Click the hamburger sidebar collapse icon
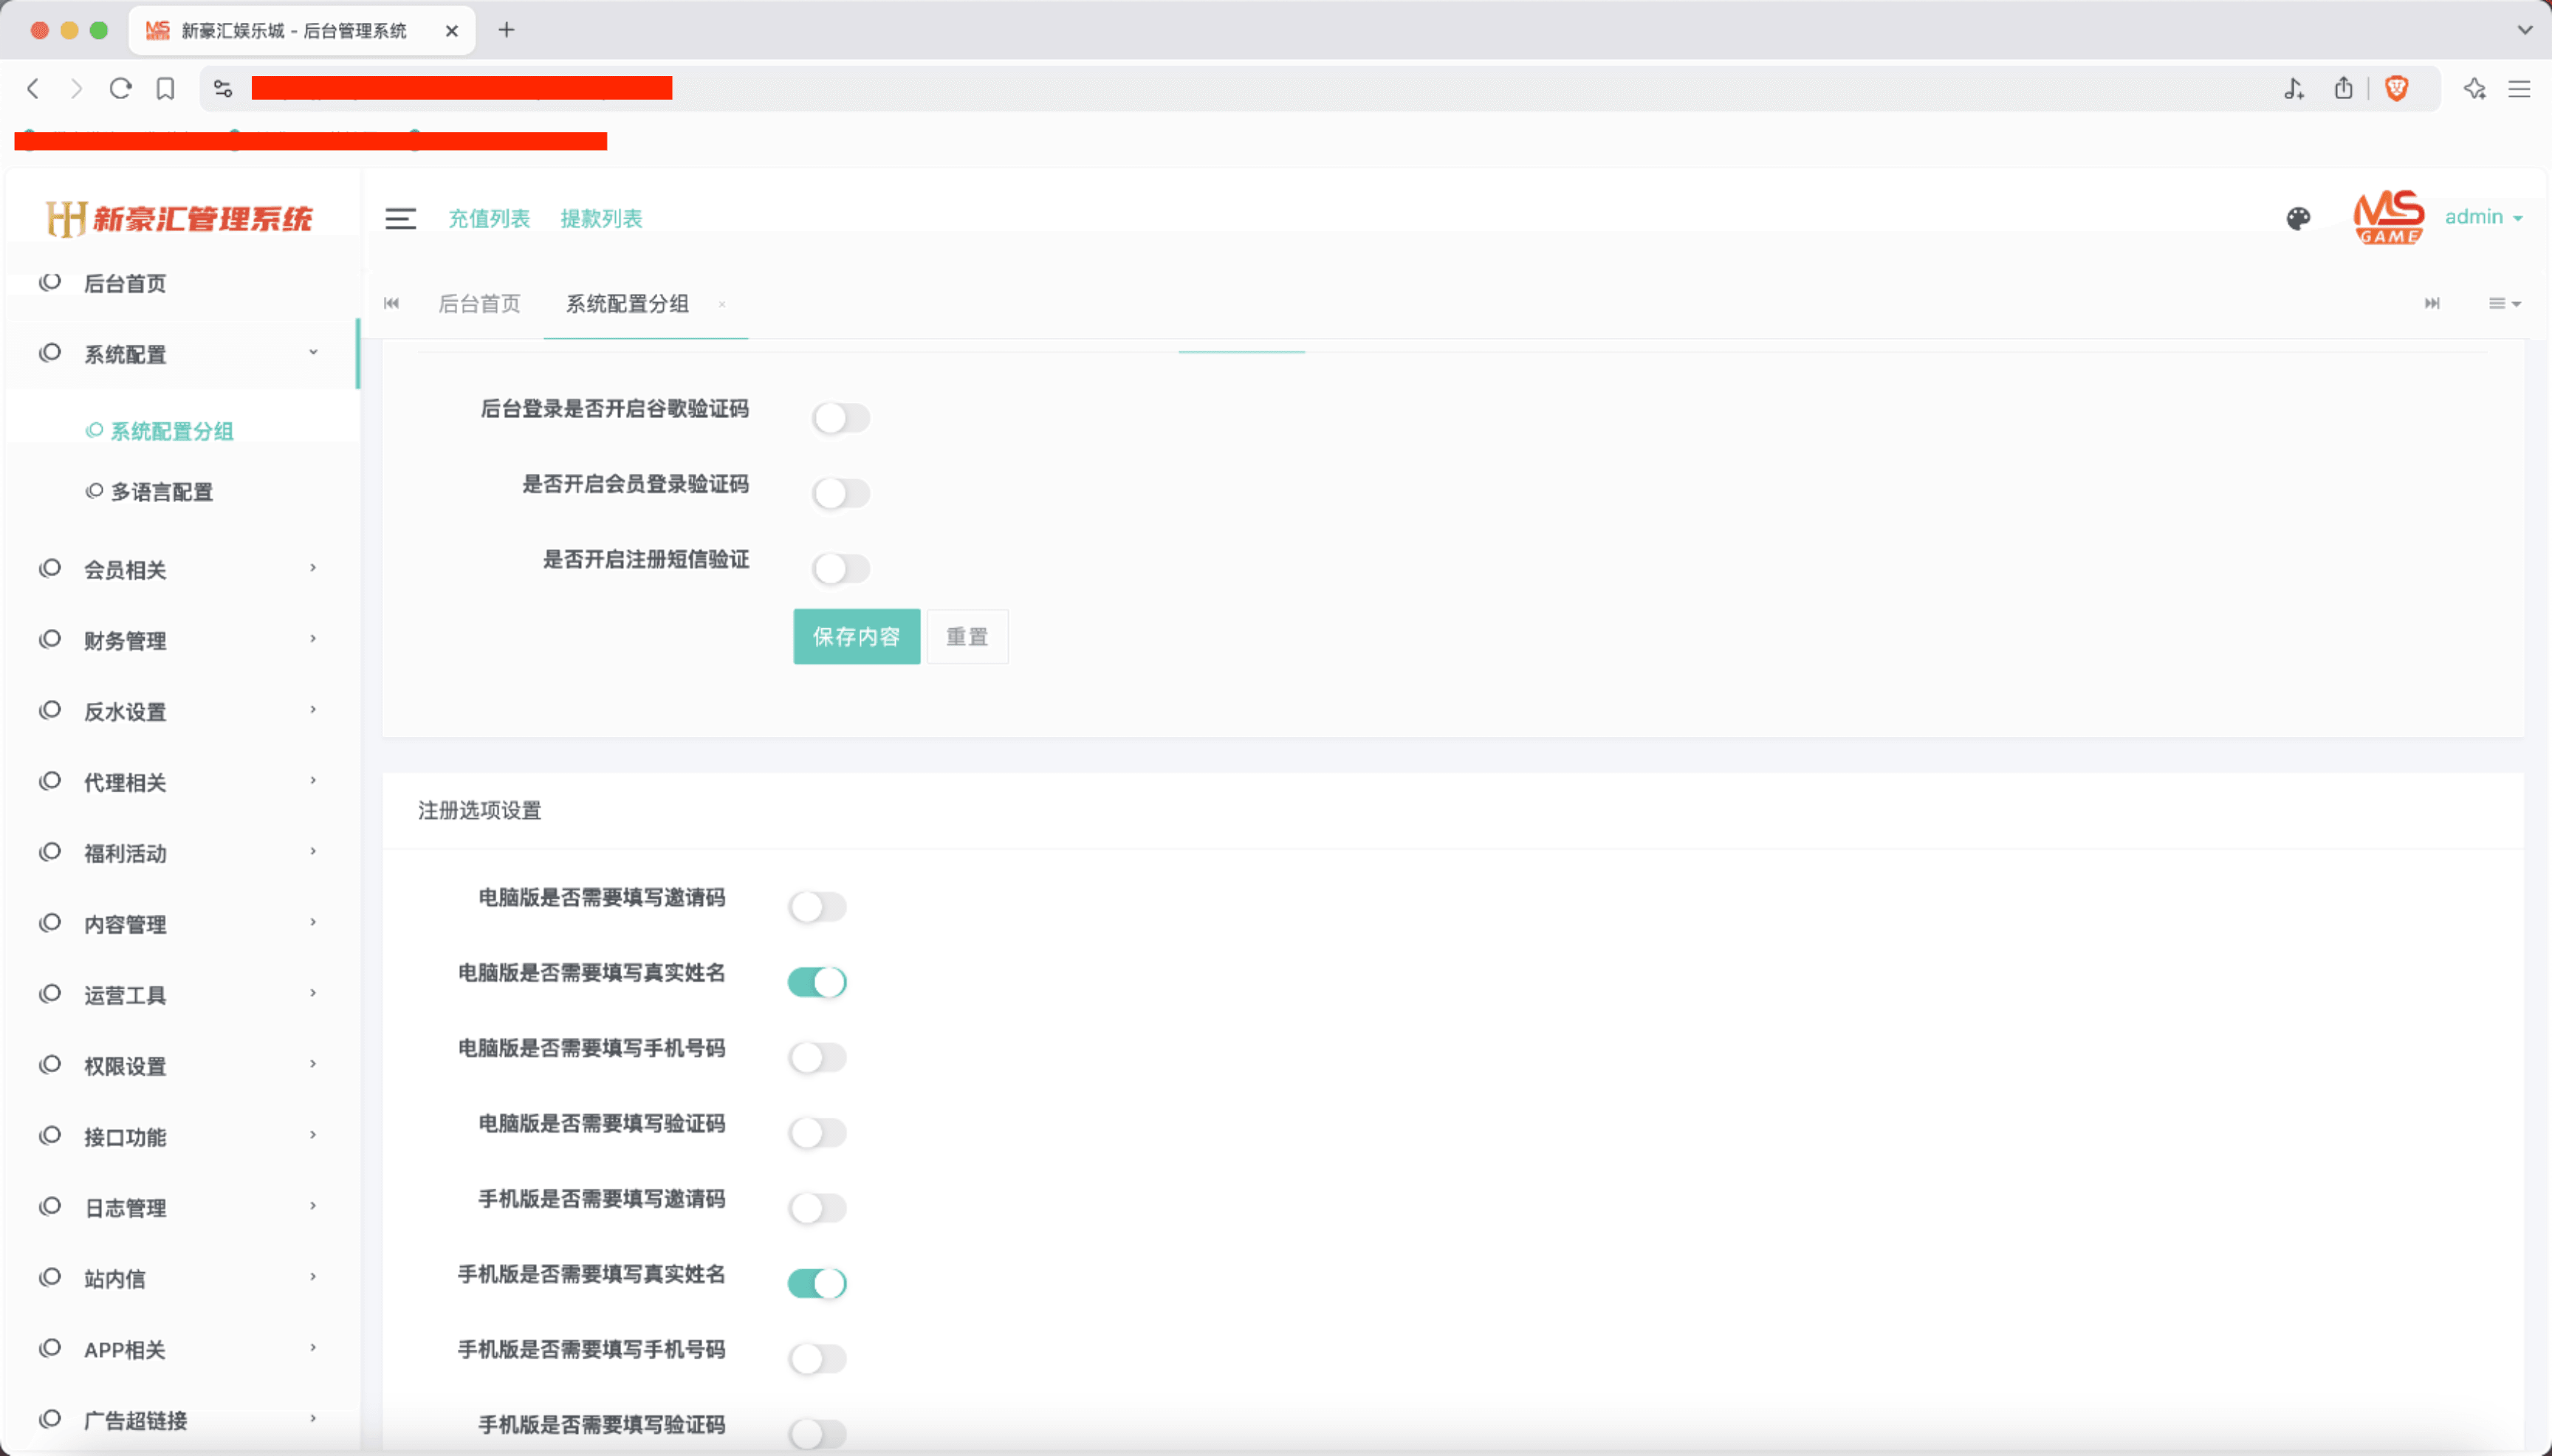 400,218
